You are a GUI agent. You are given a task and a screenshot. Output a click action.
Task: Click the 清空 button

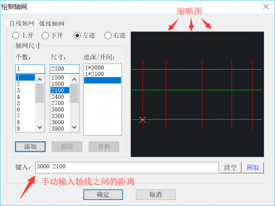click(x=230, y=168)
